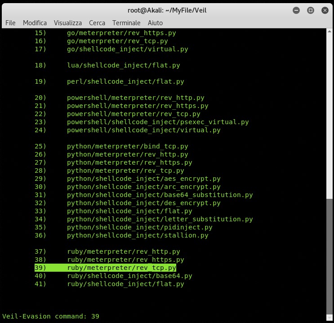Click line python/shellcode_inject/letter_substitution.py
This screenshot has width=334, height=323.
tap(160, 220)
